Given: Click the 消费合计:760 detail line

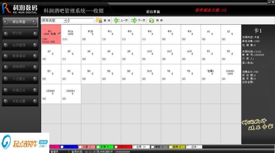Looking at the screenshot, I should click(250, 72).
